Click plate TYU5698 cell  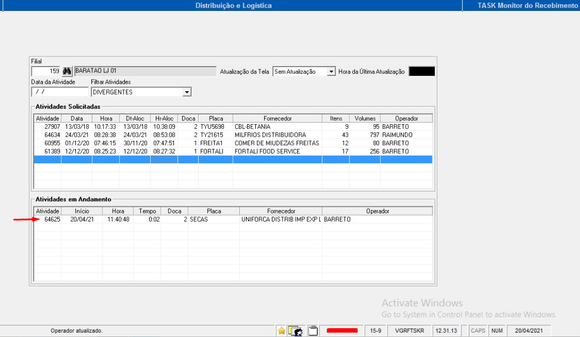(x=216, y=127)
